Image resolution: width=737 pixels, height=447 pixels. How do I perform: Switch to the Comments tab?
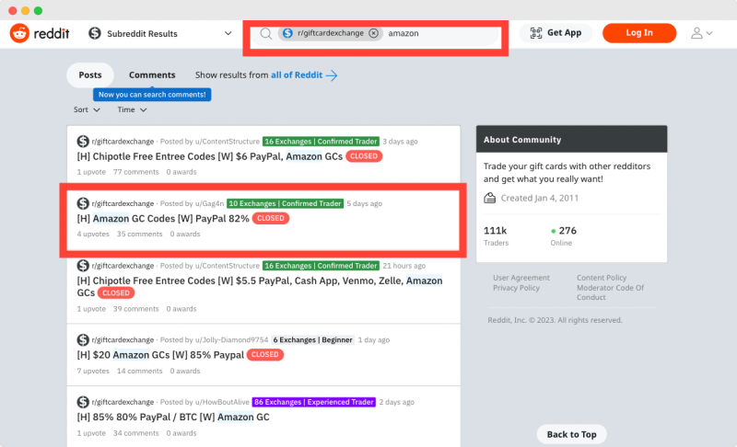(152, 75)
